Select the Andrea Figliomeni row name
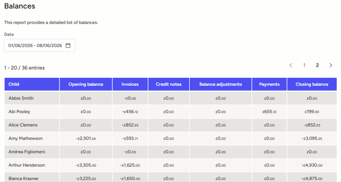The height and width of the screenshot is (182, 341). (x=27, y=152)
